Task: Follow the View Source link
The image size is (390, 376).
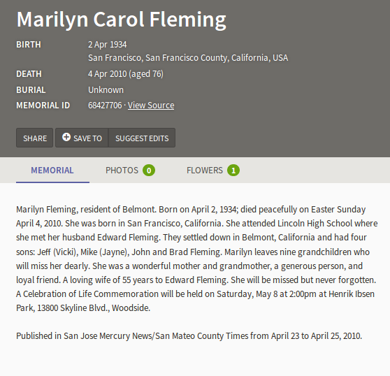Action: coord(151,106)
